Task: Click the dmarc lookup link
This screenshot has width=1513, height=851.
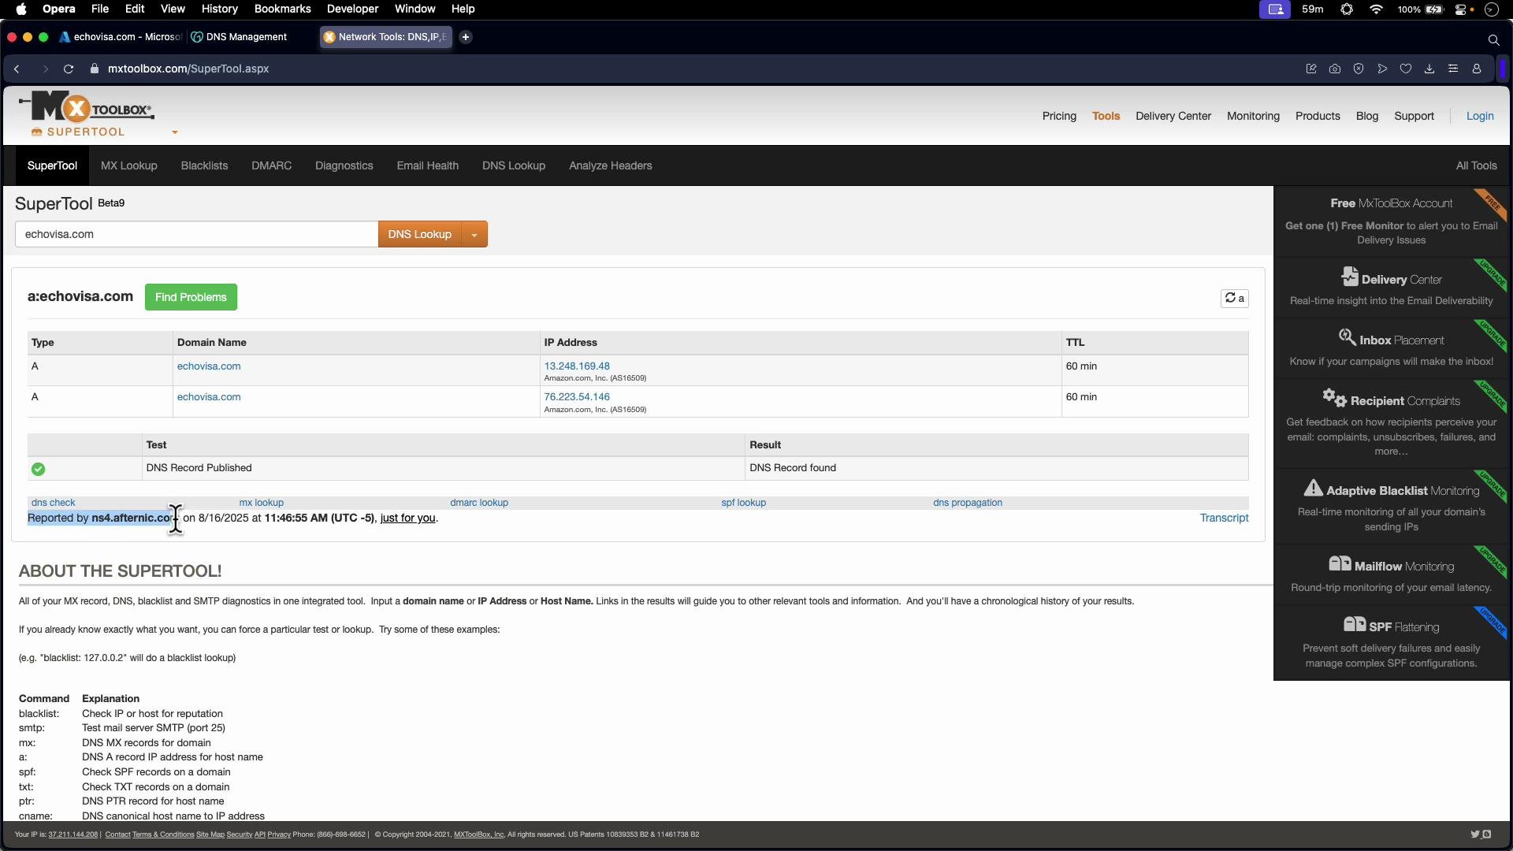Action: click(479, 503)
